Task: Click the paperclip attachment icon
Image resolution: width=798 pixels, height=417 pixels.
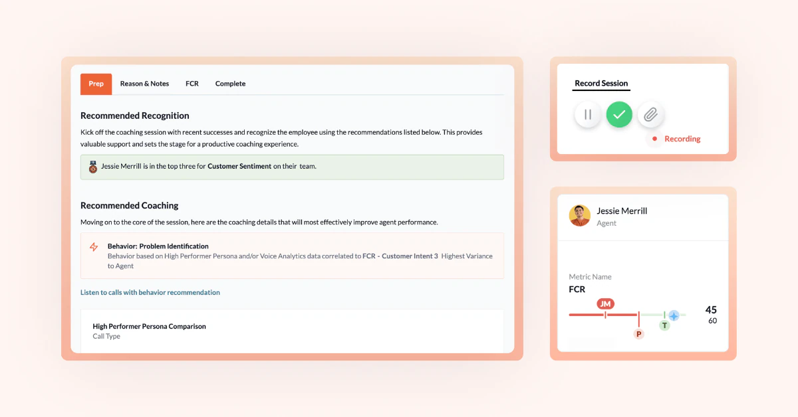Action: (x=650, y=115)
